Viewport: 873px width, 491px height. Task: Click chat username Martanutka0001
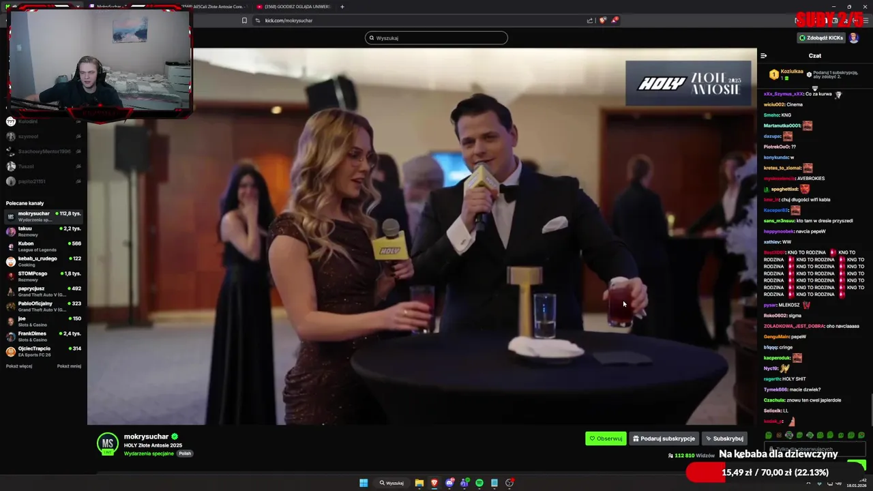click(782, 125)
